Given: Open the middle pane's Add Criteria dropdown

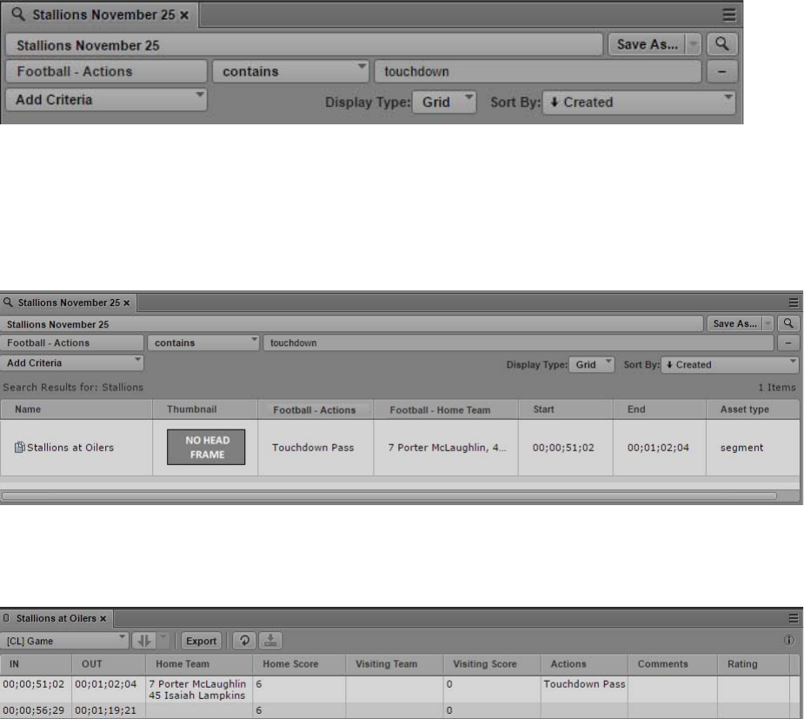Looking at the screenshot, I should 72,363.
